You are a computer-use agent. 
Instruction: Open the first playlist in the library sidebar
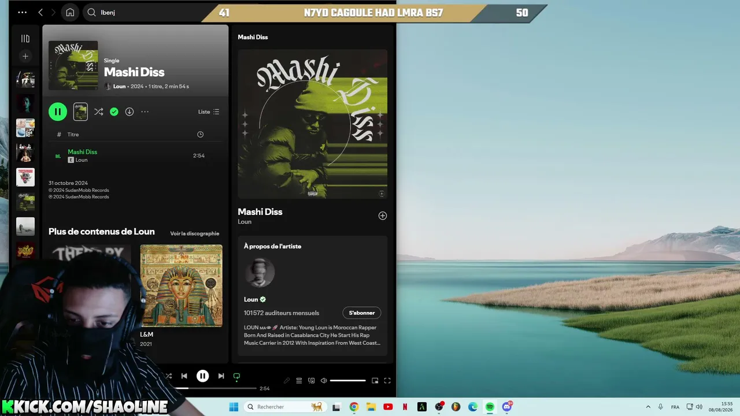coord(25,79)
